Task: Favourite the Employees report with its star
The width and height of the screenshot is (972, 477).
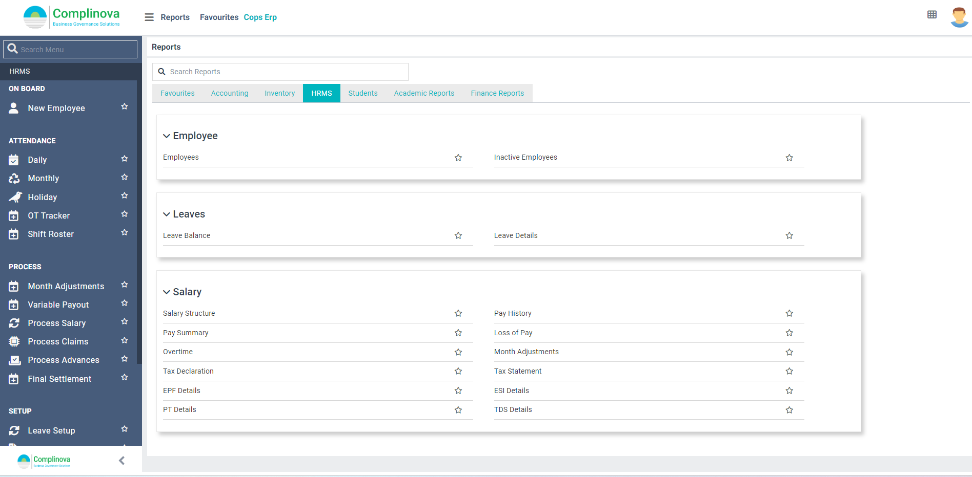Action: 458,158
